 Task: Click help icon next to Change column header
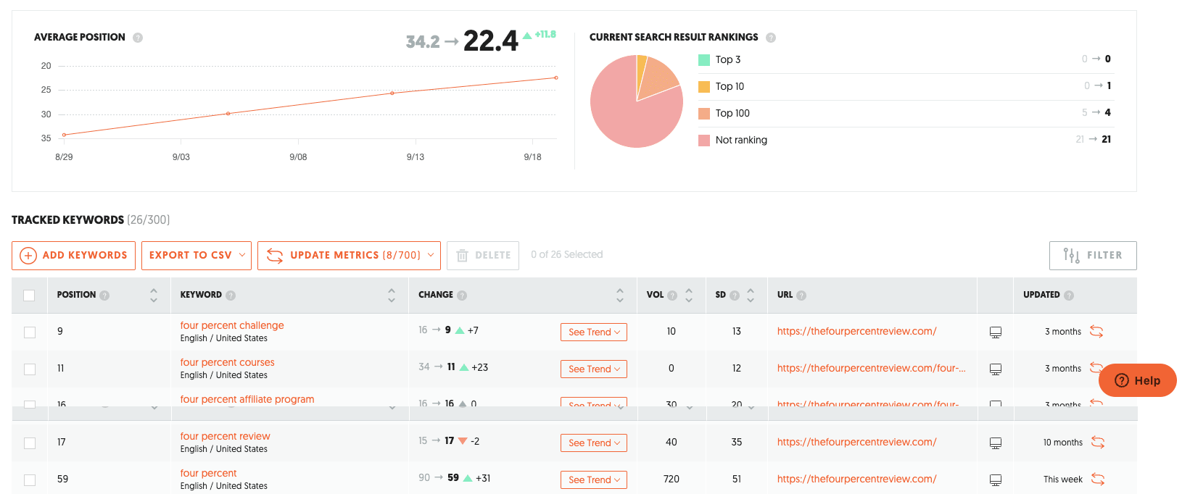coord(462,296)
